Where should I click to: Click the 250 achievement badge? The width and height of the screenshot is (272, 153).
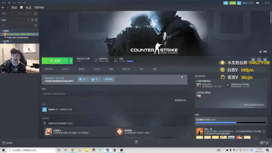pyautogui.click(x=207, y=137)
